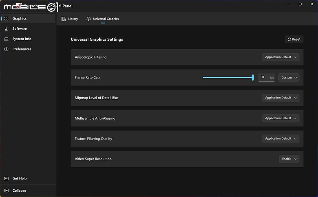This screenshot has width=318, height=197.
Task: Click the Anisotropic Filtering label
Action: pos(91,57)
